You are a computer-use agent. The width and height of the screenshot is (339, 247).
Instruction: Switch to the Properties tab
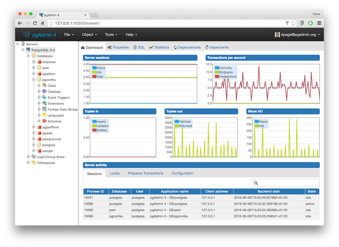click(118, 47)
